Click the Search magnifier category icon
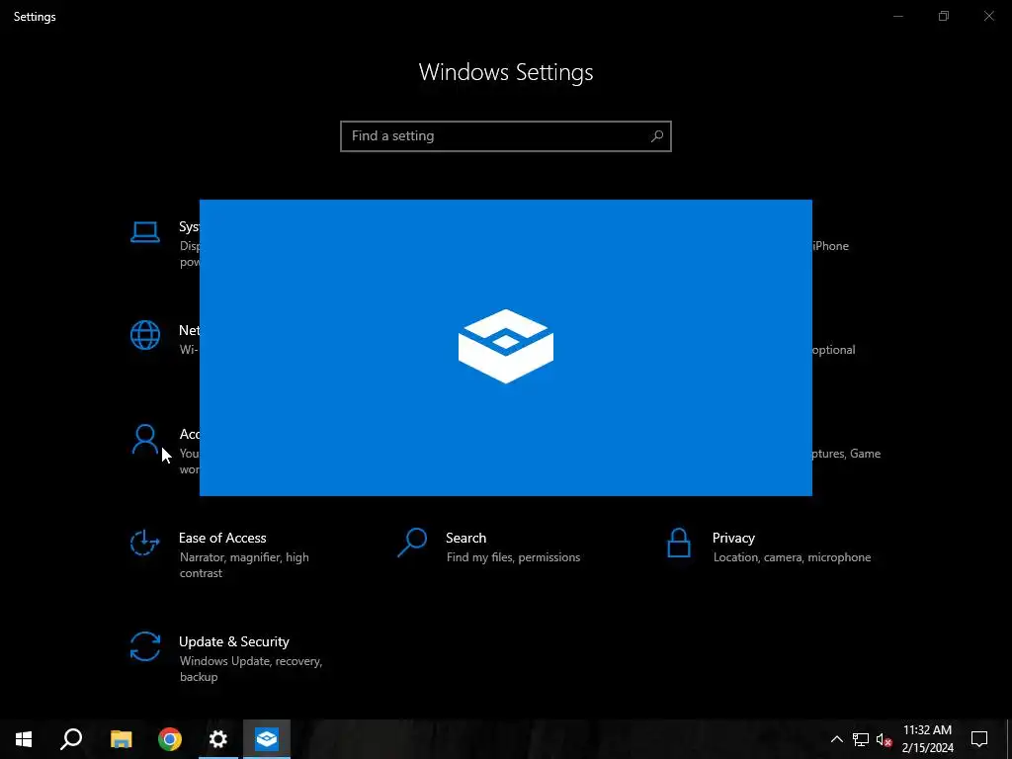The image size is (1012, 759). click(x=412, y=543)
